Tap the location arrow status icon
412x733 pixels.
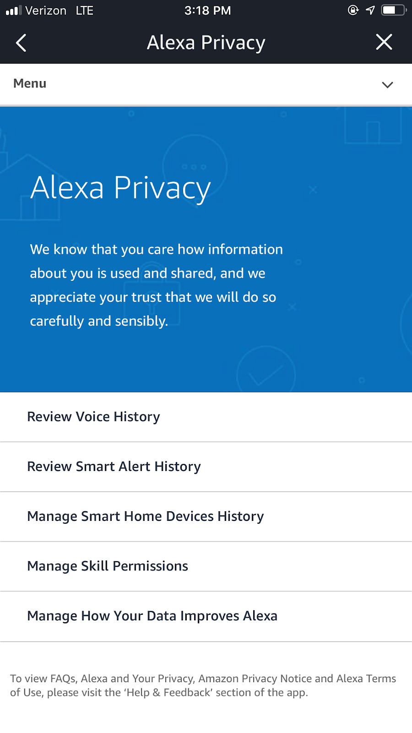click(370, 10)
